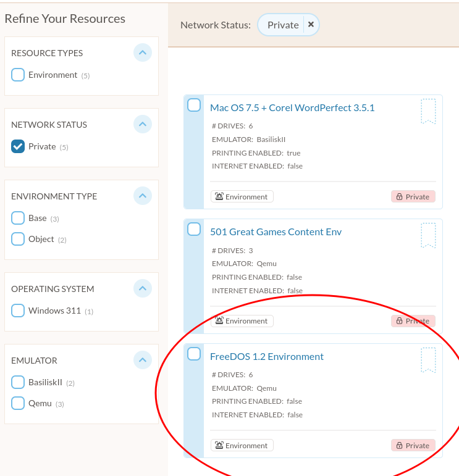Bookmark the 501 Great Games Content Env
Screen dimensions: 459x476
(x=428, y=235)
